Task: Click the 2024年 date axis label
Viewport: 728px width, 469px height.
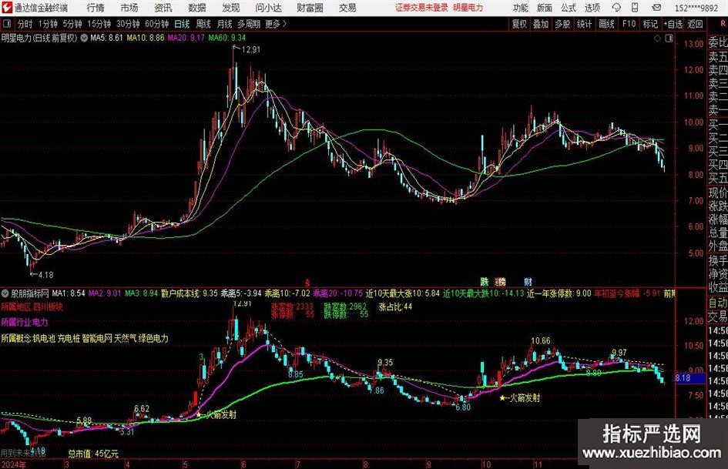Action: (x=13, y=464)
